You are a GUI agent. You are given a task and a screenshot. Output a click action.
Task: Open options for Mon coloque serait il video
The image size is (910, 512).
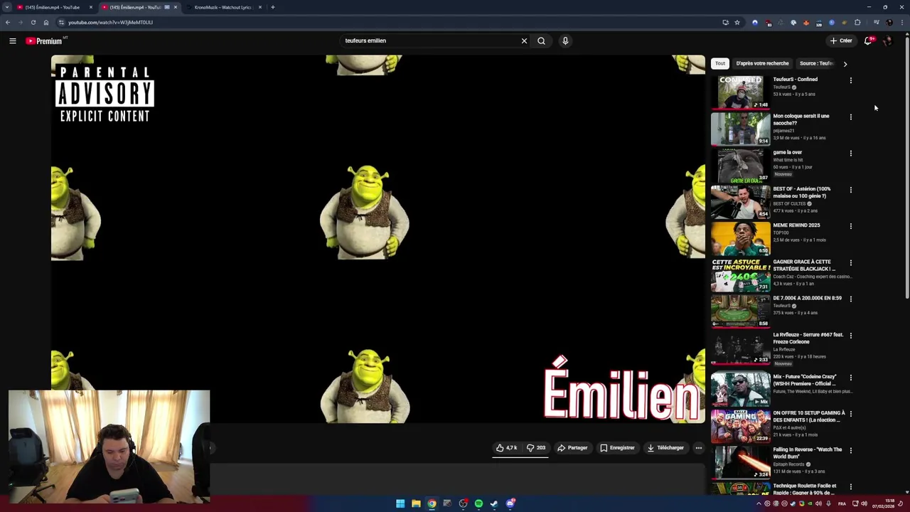[850, 117]
